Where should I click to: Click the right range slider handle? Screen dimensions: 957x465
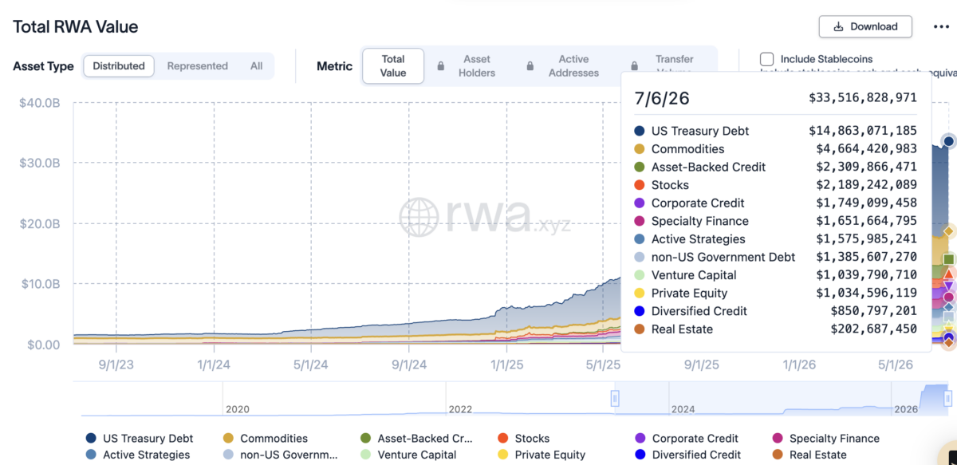click(948, 398)
